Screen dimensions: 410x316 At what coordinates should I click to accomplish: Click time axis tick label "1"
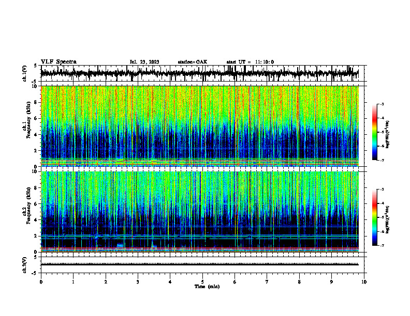point(74,282)
